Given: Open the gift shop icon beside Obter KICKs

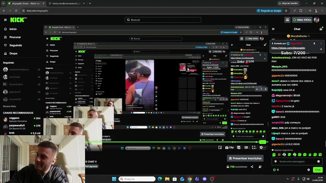Looking at the screenshot, I should click(287, 20).
